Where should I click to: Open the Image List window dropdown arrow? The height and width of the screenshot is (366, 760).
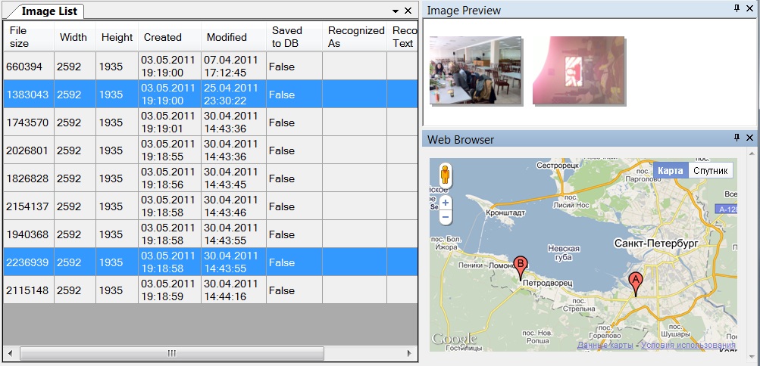click(395, 11)
